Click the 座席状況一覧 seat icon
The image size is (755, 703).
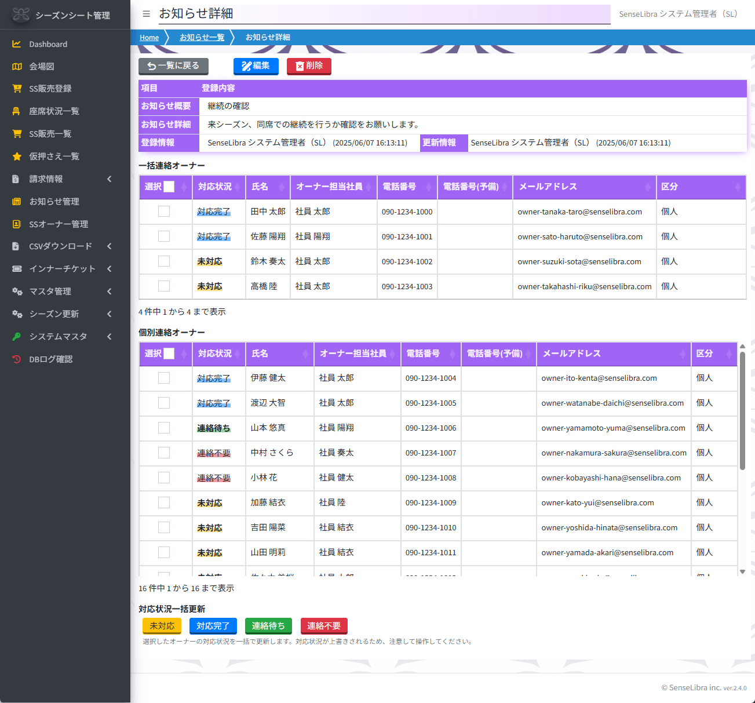coord(17,111)
